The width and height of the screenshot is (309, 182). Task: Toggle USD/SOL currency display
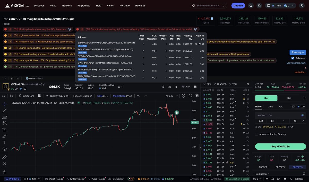click(x=102, y=96)
